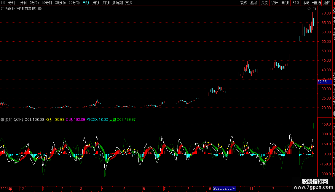Activate the 画线 drawing tool
The image size is (335, 192).
pos(285,3)
